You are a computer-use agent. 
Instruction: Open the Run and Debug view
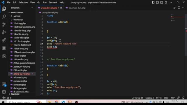pos(4,32)
